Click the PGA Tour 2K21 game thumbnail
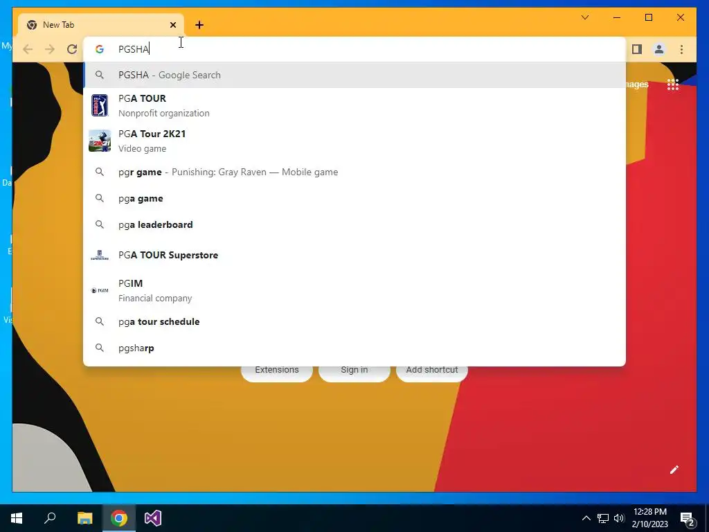 click(100, 141)
